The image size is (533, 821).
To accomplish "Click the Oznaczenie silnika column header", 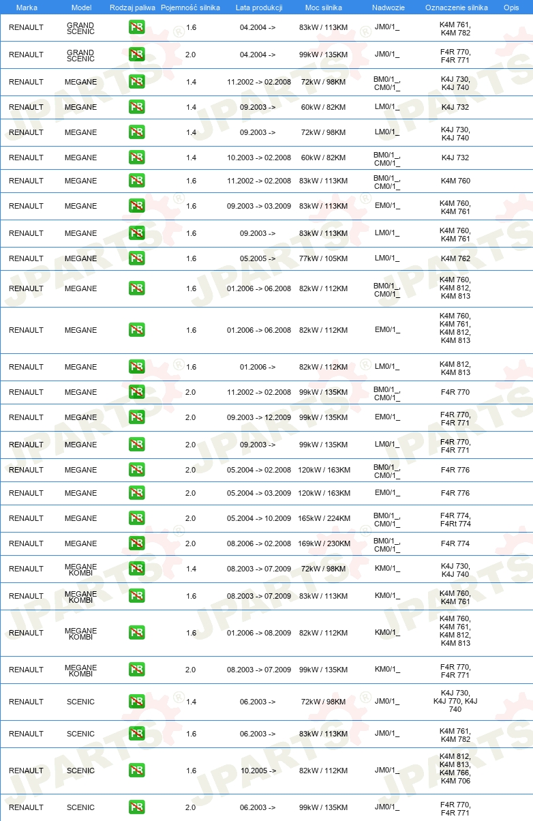I will coord(456,8).
